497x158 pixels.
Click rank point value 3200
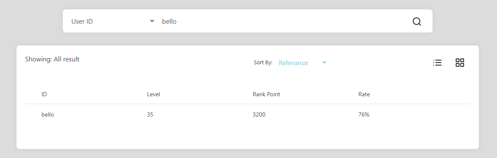(259, 115)
